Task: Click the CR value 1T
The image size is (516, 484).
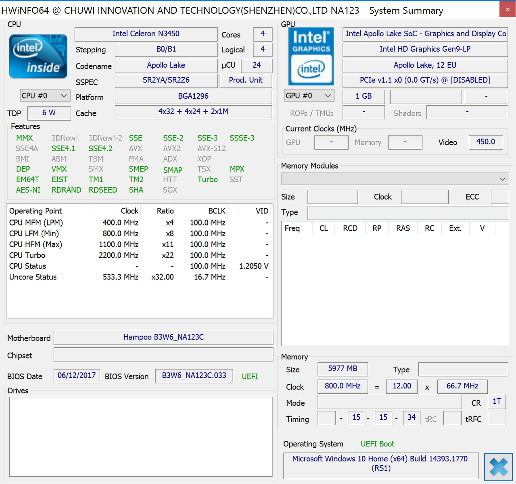Action: point(497,402)
